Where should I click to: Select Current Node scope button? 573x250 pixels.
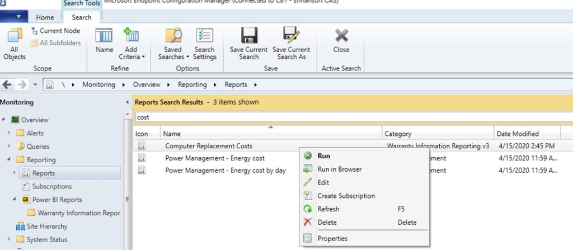pos(56,31)
